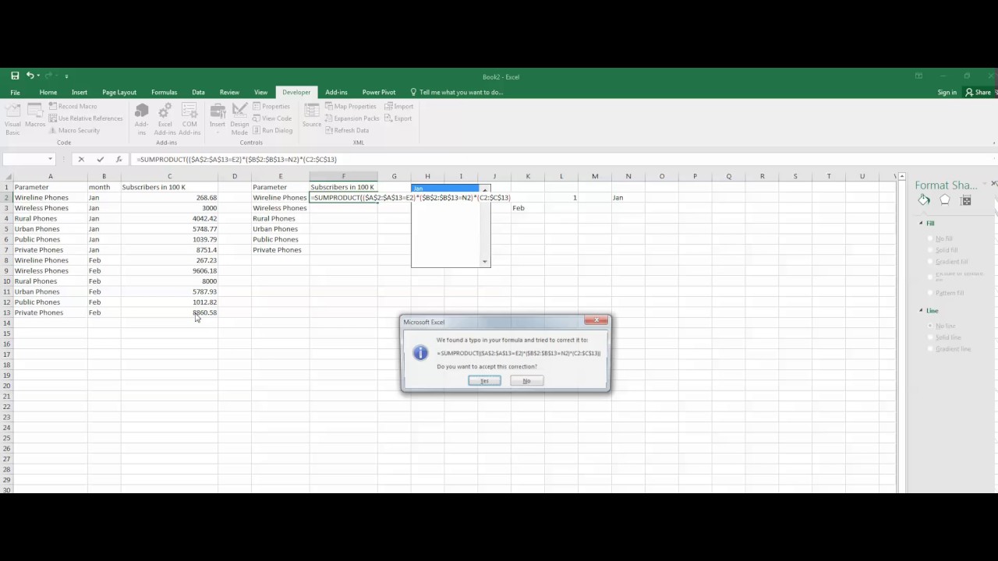Viewport: 998px width, 561px height.
Task: Open Customize Quick Access Toolbar dropdown
Action: point(66,76)
